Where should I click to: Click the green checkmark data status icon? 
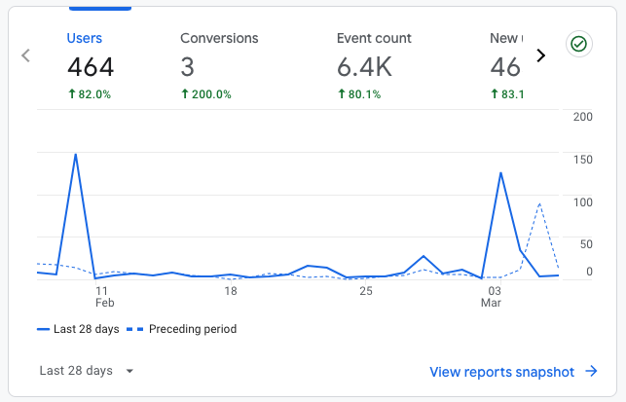[578, 45]
